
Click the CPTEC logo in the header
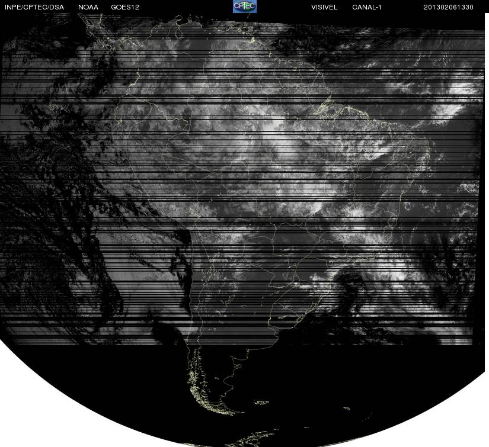point(245,7)
